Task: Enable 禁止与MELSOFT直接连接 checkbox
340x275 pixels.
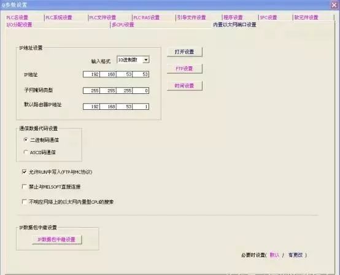Action: (25, 187)
